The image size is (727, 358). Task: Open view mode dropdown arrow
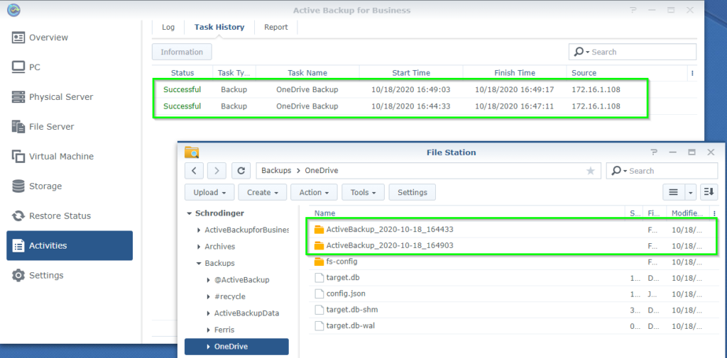coord(691,192)
